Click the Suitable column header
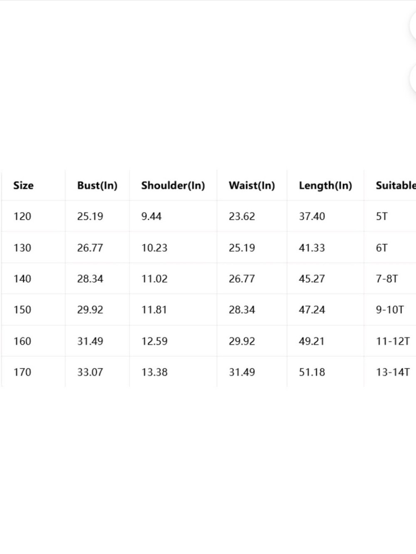This screenshot has width=416, height=554. tap(396, 185)
